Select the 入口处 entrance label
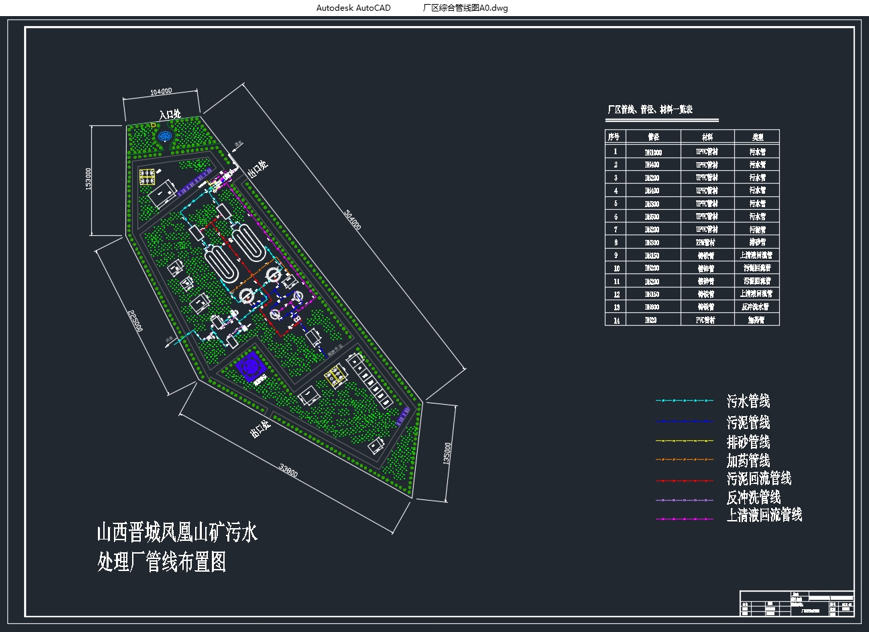869x632 pixels. [170, 114]
